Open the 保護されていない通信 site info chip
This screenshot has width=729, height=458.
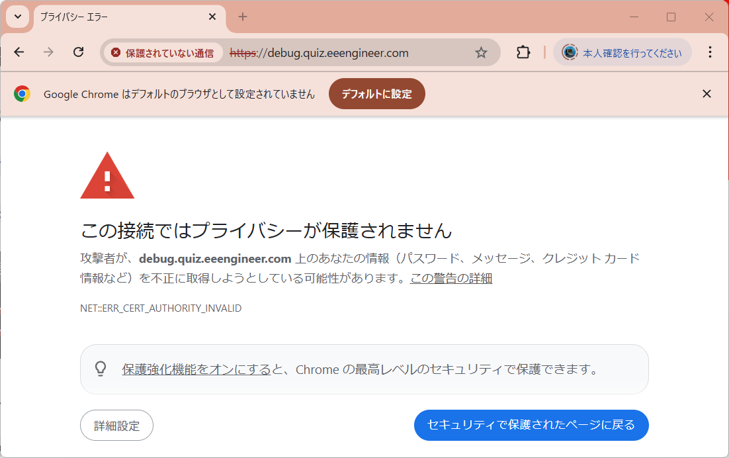pos(163,53)
